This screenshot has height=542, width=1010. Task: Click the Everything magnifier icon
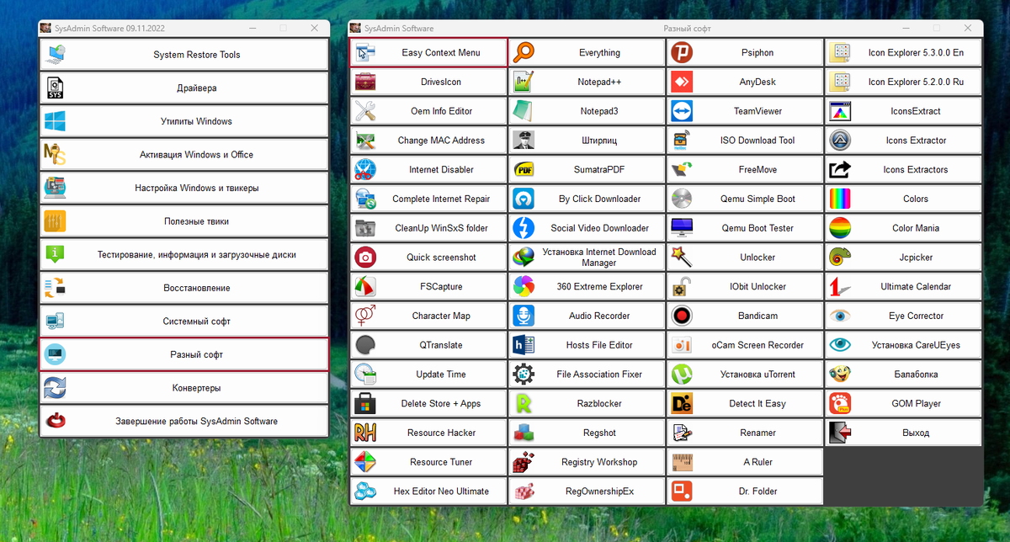(x=524, y=52)
